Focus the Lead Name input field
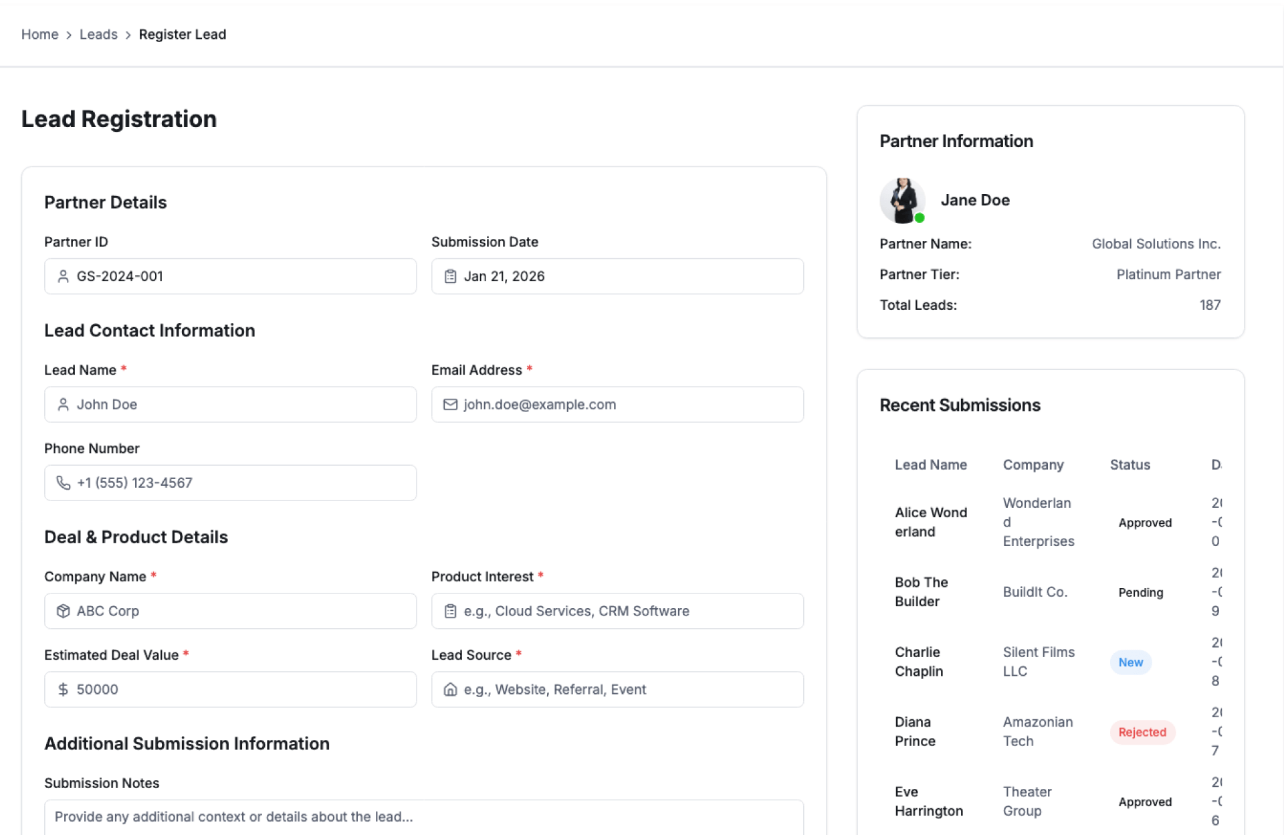Screen dimensions: 1284x835 click(x=241, y=404)
